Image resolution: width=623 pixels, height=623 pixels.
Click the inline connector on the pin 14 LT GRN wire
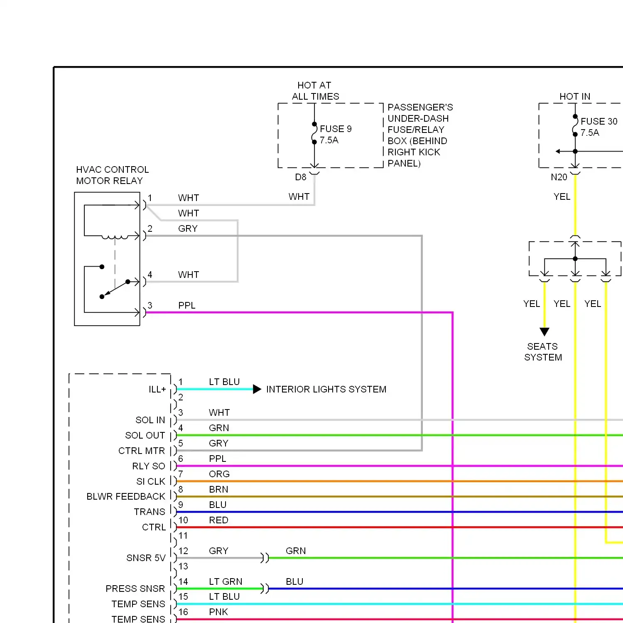[265, 589]
